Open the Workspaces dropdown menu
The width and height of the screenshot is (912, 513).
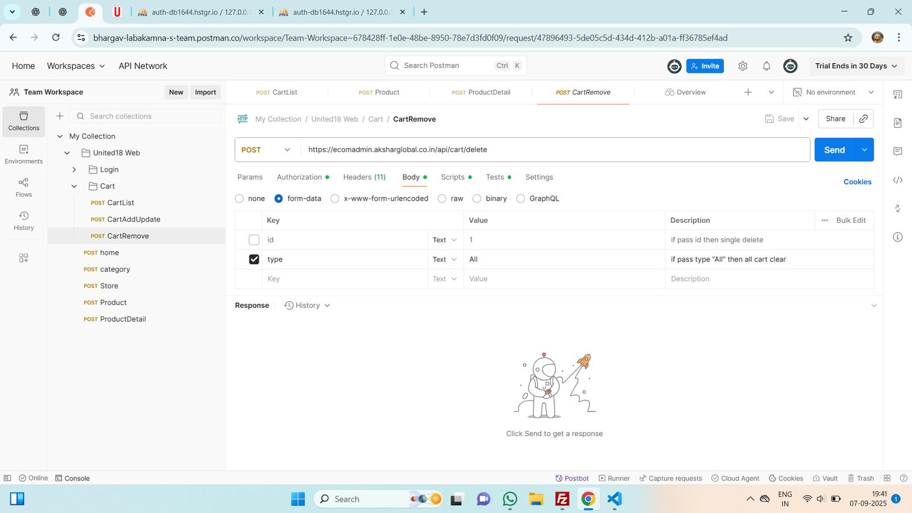(76, 66)
